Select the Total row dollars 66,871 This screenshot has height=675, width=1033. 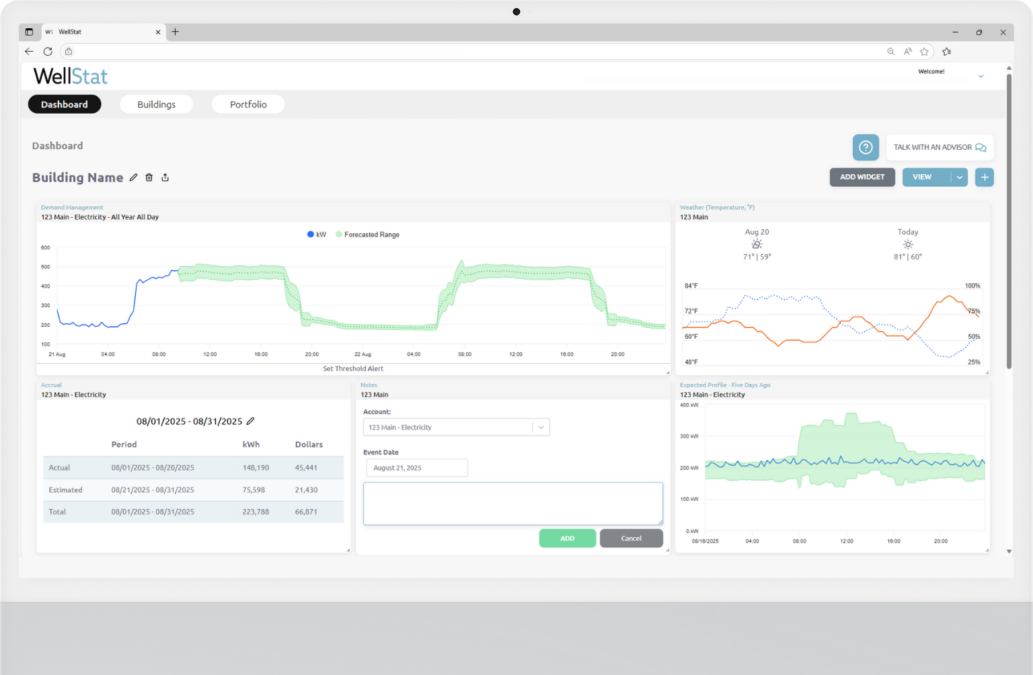306,512
